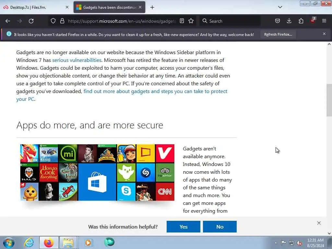Open Action Center flag icon
Image resolution: width=332 pixels, height=249 pixels.
[283, 243]
